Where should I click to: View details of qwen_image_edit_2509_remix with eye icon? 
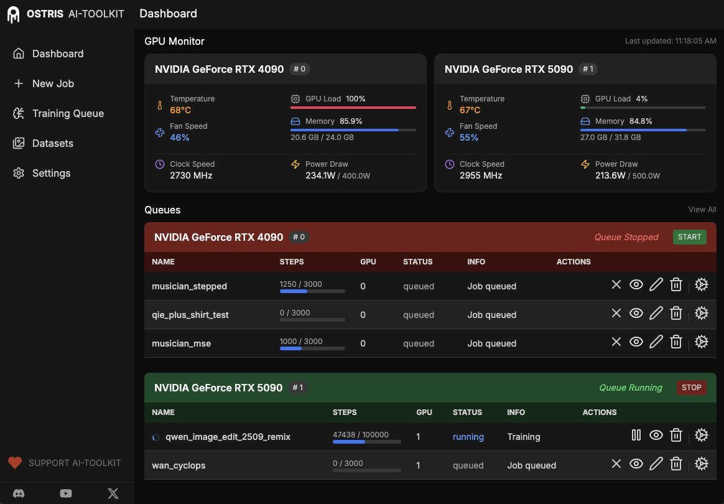click(656, 435)
